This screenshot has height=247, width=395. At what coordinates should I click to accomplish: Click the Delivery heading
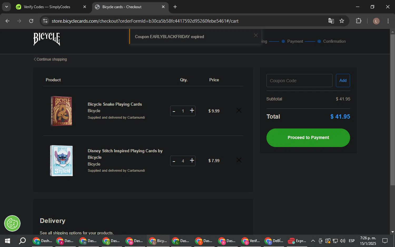[52, 221]
